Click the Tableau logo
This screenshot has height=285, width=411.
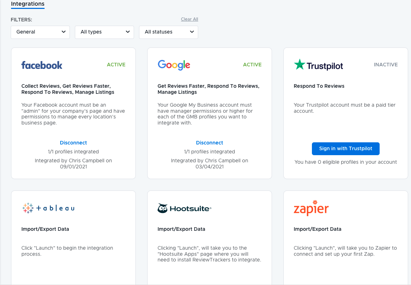48,208
